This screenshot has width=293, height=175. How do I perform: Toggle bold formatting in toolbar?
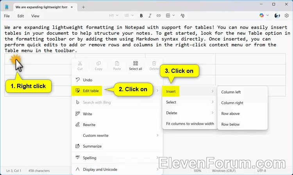pyautogui.click(x=141, y=16)
